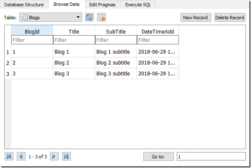Viewport: 251px width, 168px height.
Task: Open the Execute SQL tab
Action: pyautogui.click(x=138, y=5)
